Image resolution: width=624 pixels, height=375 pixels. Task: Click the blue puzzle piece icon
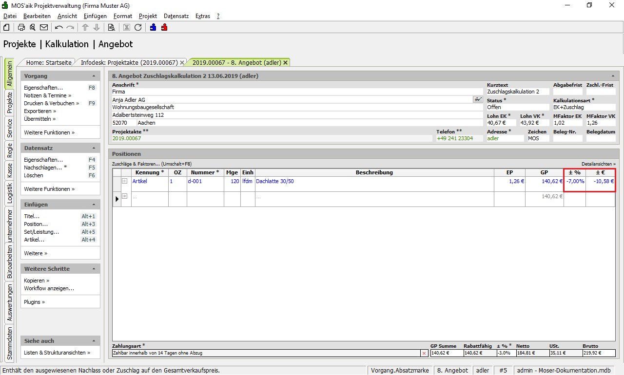pyautogui.click(x=153, y=27)
